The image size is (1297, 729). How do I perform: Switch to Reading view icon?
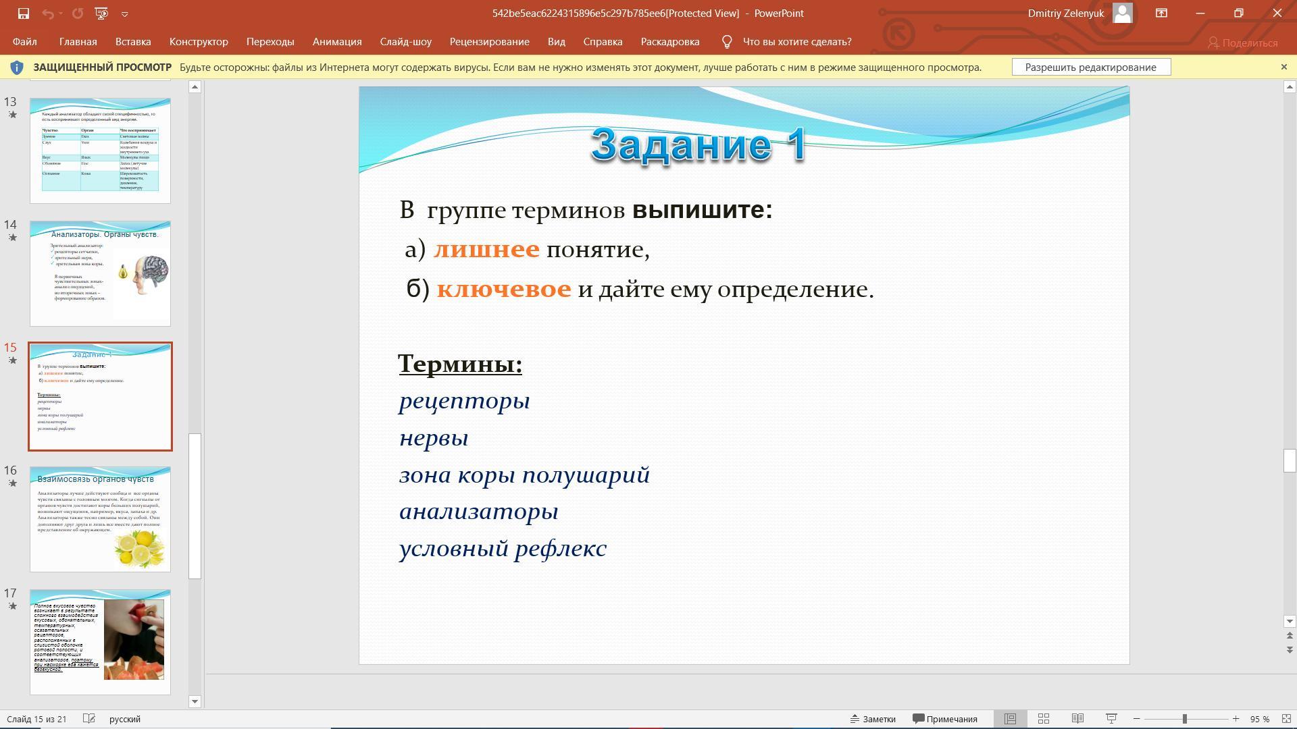click(x=1077, y=719)
